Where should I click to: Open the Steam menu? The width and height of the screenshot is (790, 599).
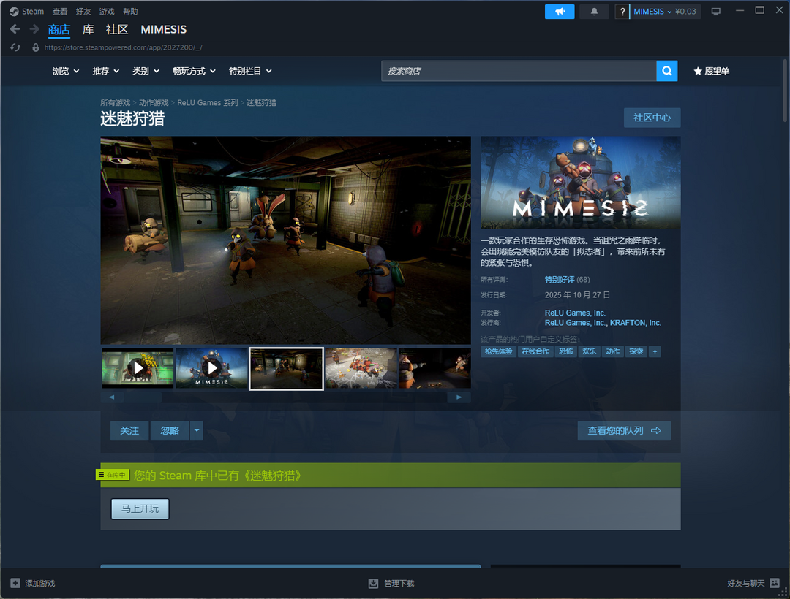[33, 12]
